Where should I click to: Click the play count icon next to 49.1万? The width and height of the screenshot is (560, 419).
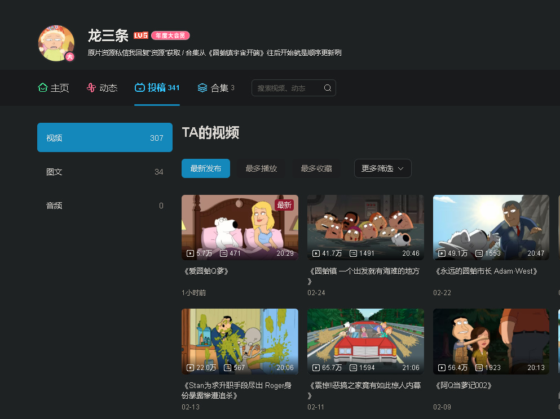(x=442, y=253)
